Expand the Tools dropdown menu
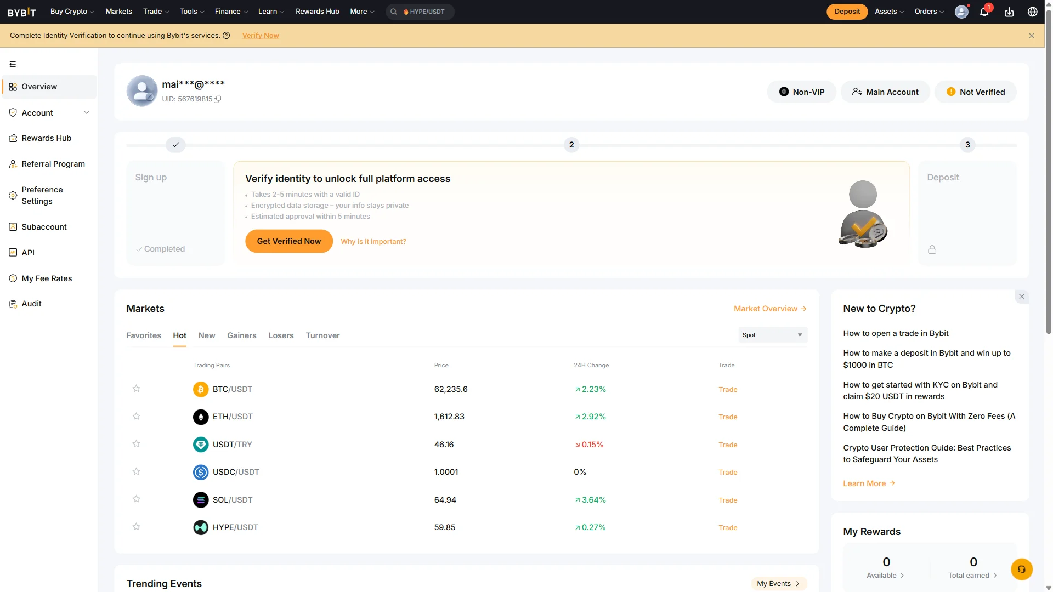Viewport: 1053px width, 592px height. click(x=192, y=12)
